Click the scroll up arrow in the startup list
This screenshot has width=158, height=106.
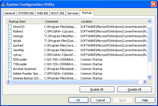[149, 21]
